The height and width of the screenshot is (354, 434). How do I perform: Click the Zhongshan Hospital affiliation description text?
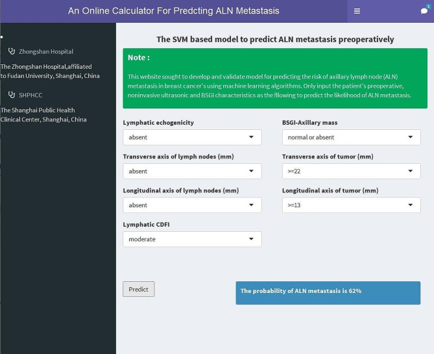tap(50, 71)
